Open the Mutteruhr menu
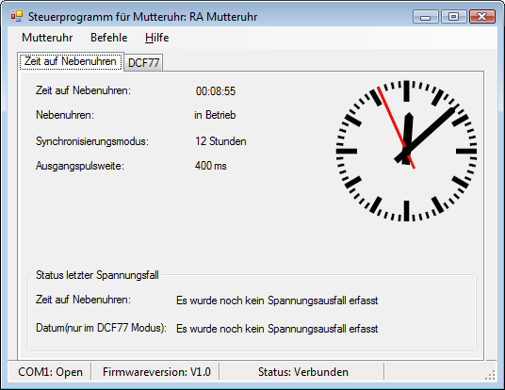Image resolution: width=505 pixels, height=390 pixels. pos(47,38)
